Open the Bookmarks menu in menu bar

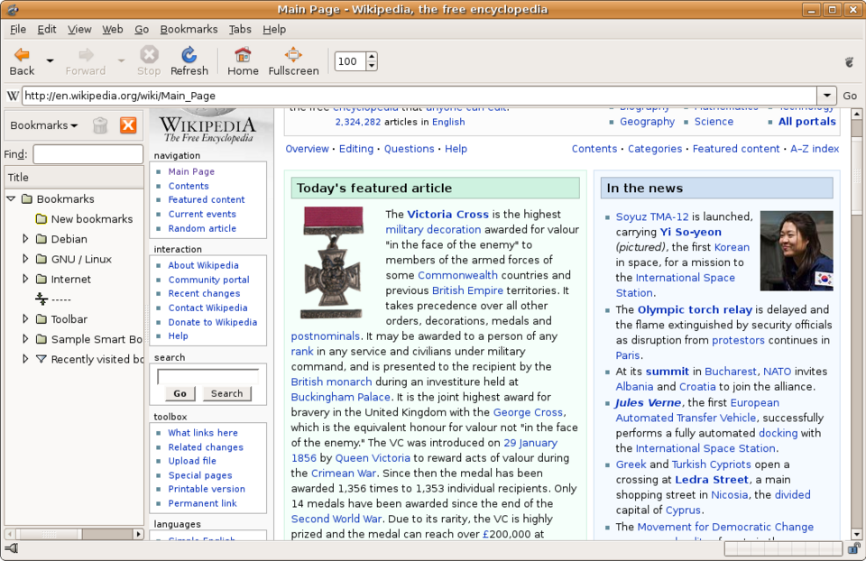[189, 29]
